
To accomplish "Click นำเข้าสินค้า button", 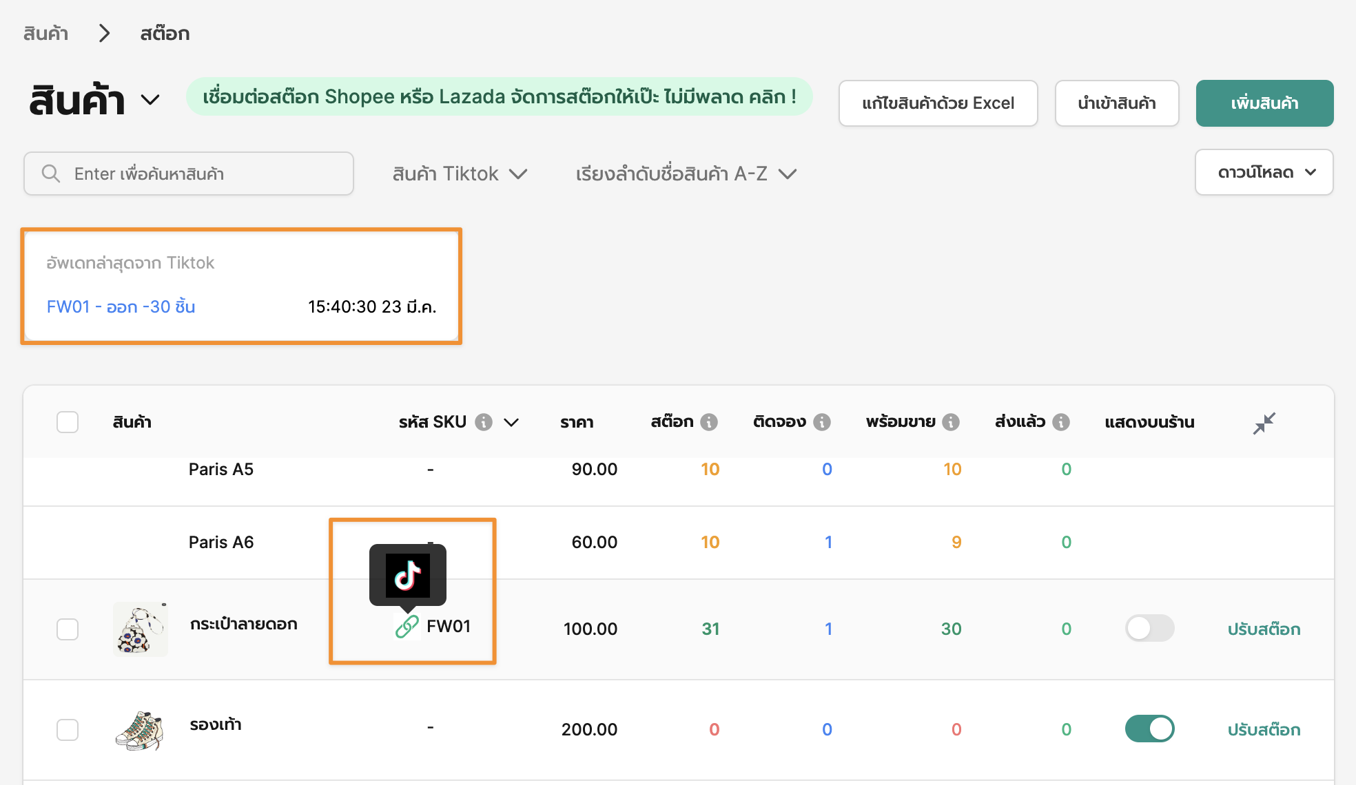I will pyautogui.click(x=1117, y=103).
